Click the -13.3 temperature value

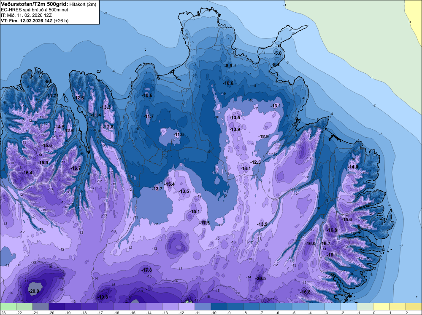[x=105, y=107]
